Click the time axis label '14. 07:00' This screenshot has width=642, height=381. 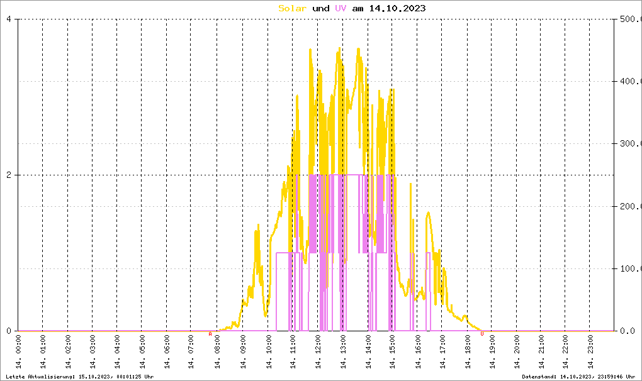pos(191,352)
